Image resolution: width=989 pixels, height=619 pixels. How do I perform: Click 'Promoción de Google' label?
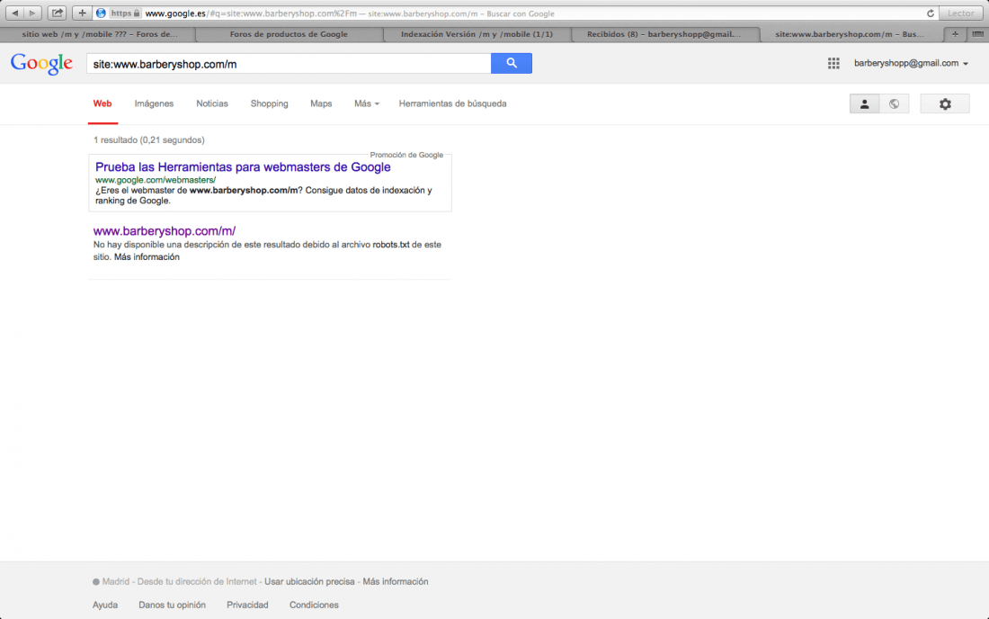pos(406,155)
